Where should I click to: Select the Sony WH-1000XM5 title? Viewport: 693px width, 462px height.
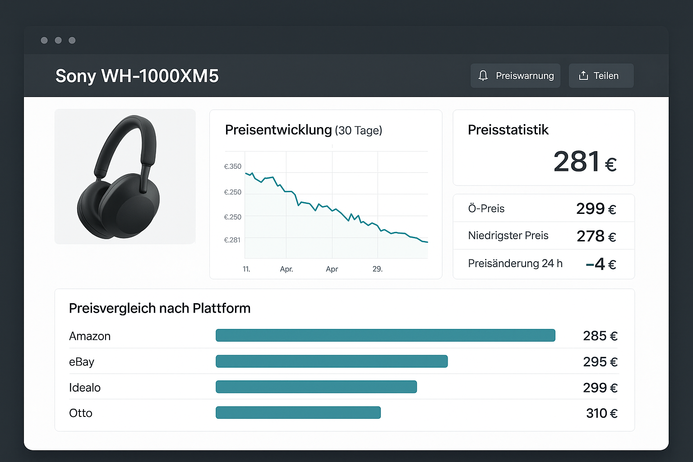pos(137,76)
